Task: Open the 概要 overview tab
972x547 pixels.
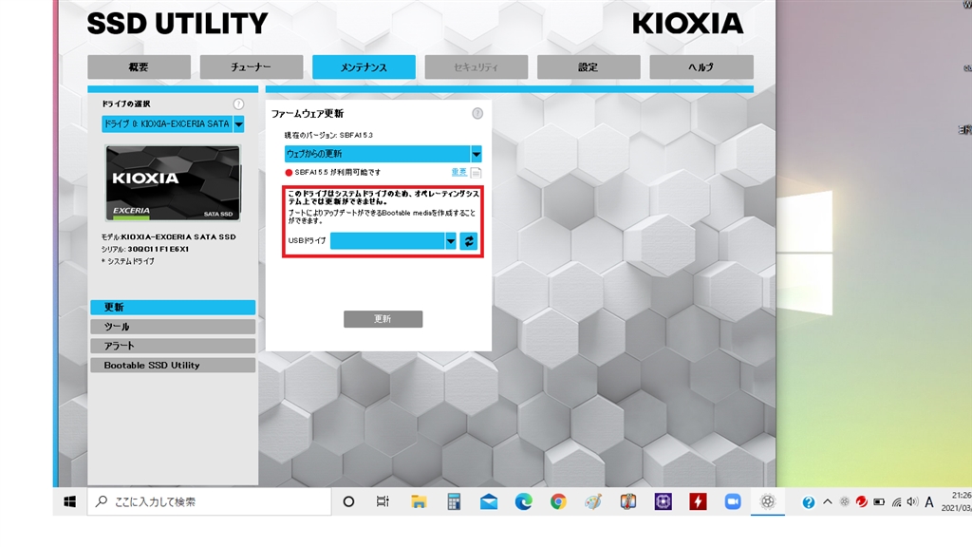Action: click(139, 67)
